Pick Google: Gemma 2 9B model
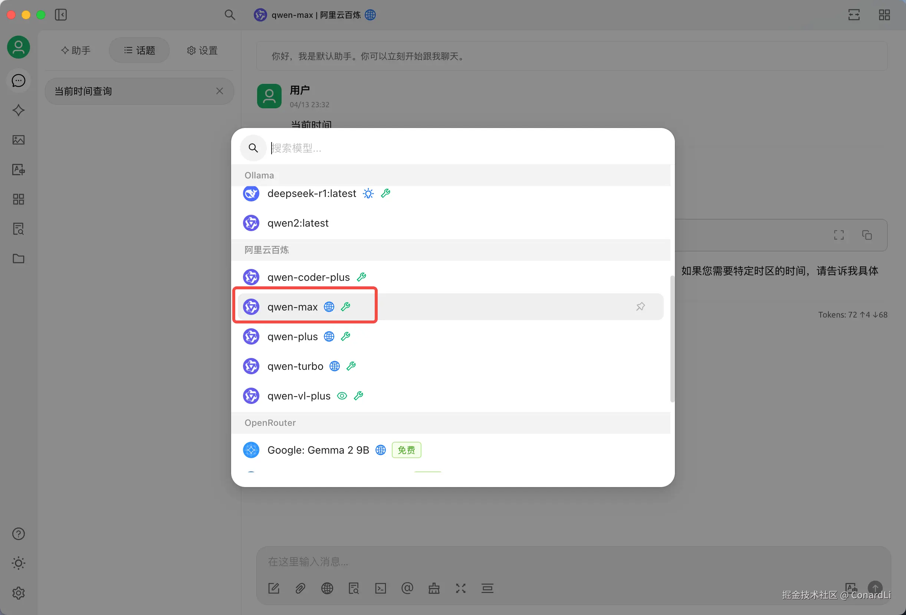 click(318, 450)
